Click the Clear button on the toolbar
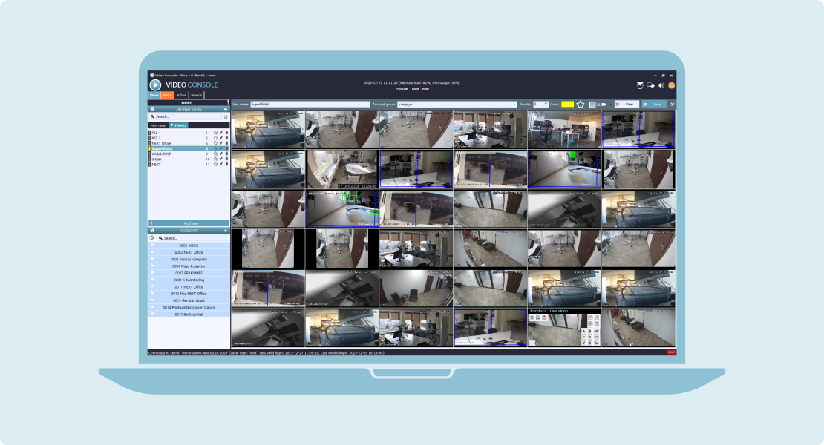 629,104
